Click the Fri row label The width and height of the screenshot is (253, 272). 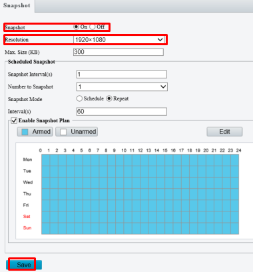tap(26, 205)
